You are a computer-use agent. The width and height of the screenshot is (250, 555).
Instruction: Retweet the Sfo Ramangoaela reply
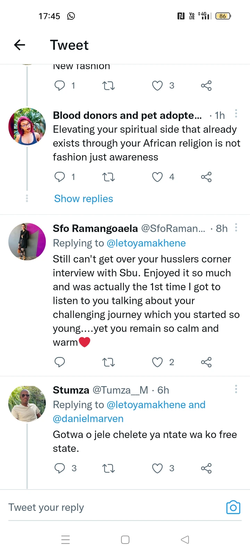[x=109, y=362]
